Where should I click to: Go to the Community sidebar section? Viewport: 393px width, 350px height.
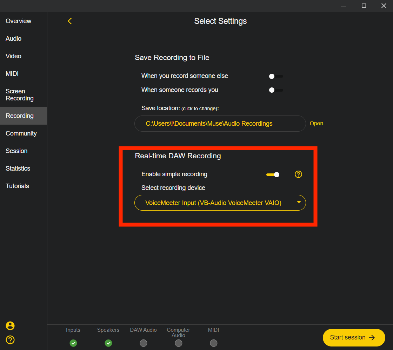pos(21,133)
